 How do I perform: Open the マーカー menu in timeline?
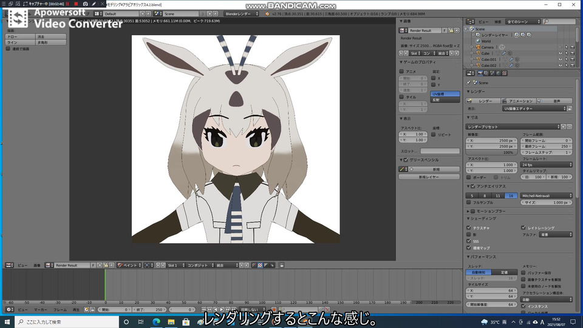pyautogui.click(x=41, y=309)
